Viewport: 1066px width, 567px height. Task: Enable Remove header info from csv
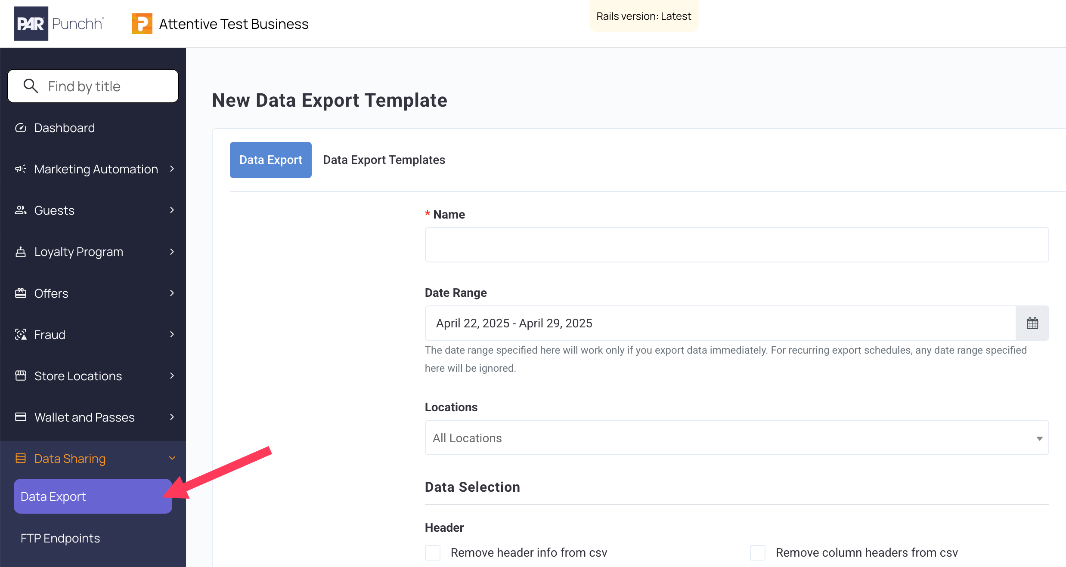click(x=433, y=552)
